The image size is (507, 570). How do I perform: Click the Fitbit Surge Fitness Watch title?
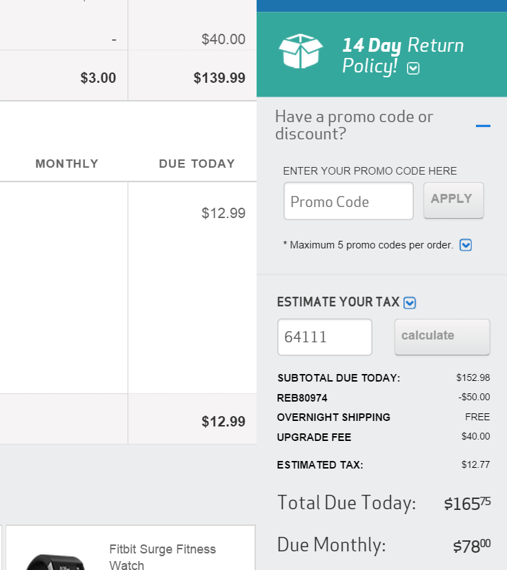coord(163,557)
